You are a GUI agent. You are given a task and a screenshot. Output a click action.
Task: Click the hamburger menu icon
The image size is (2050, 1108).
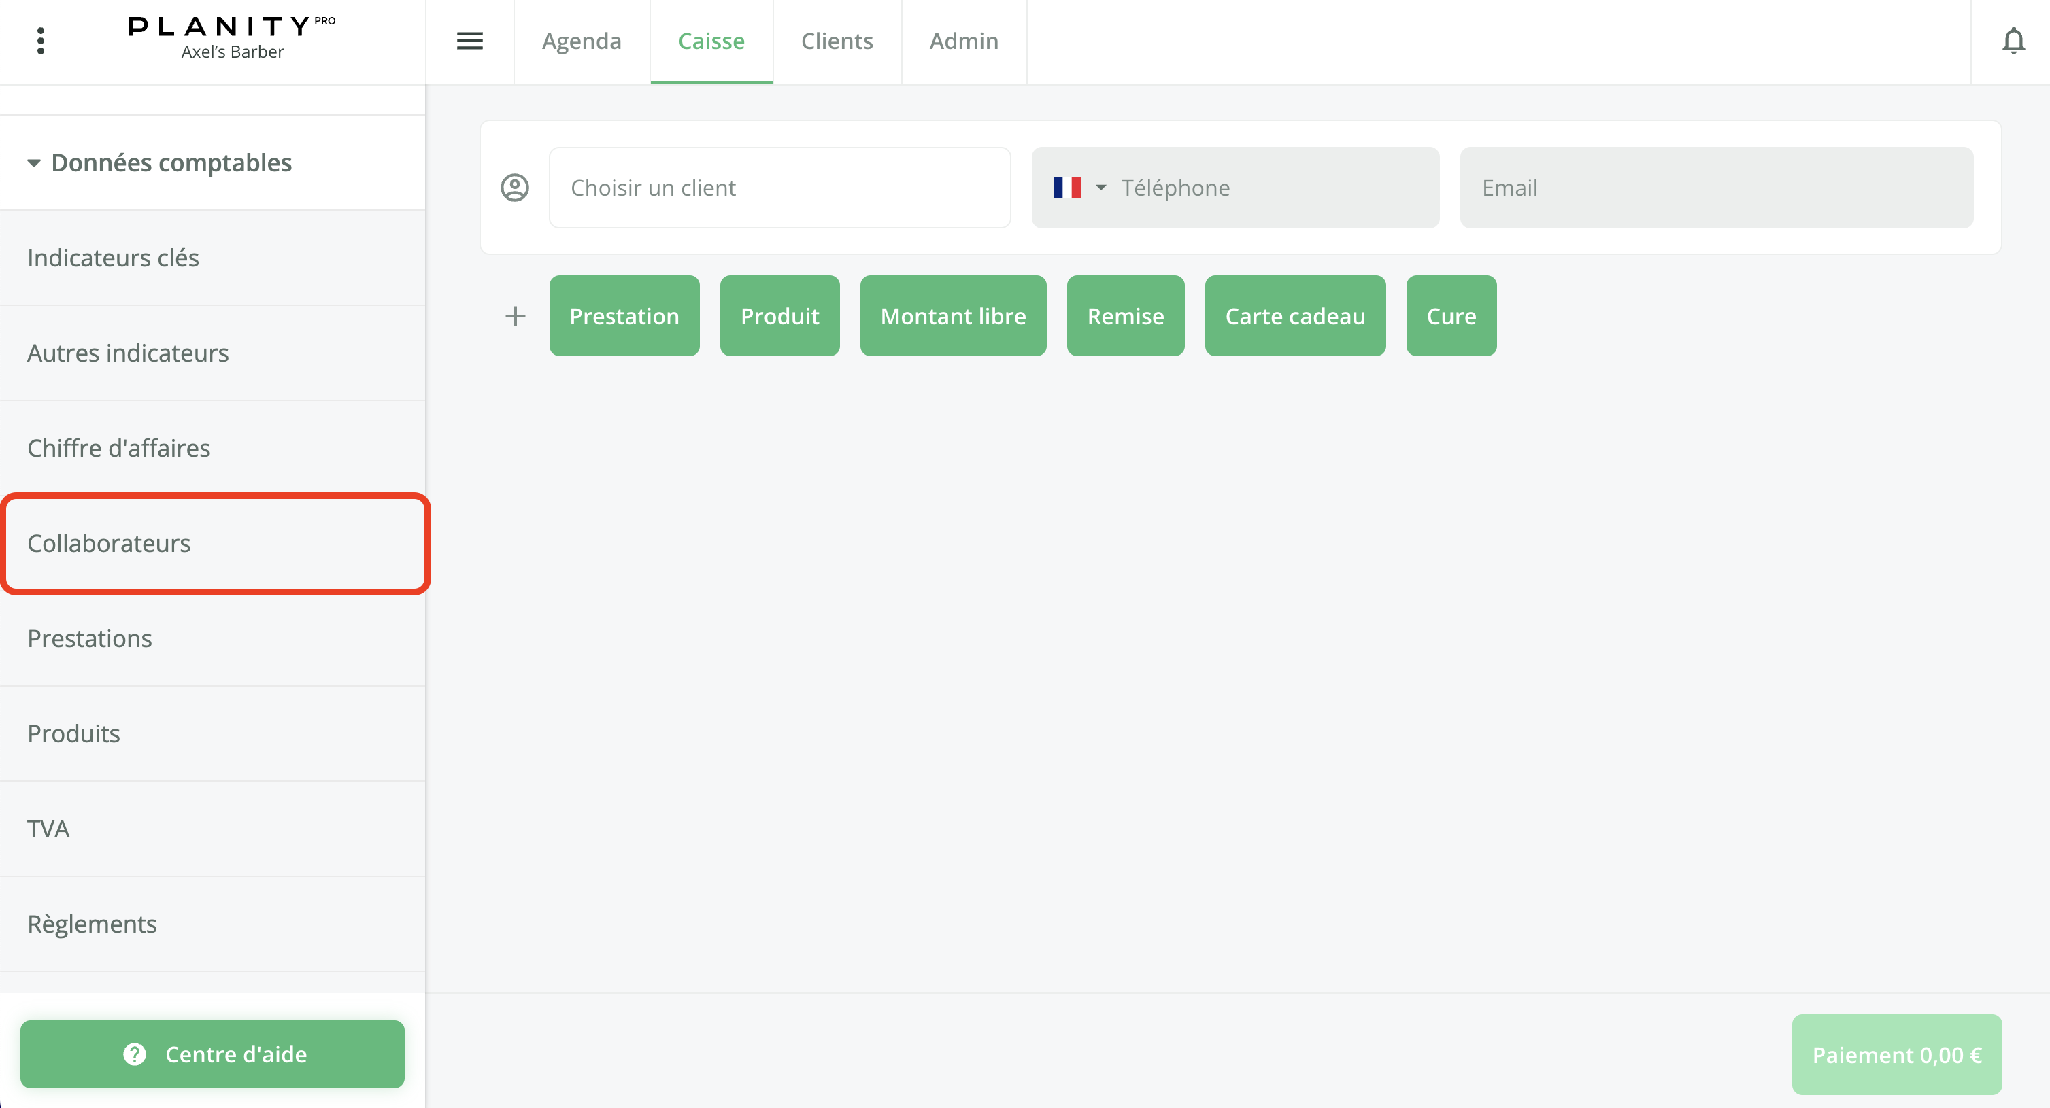[x=469, y=41]
